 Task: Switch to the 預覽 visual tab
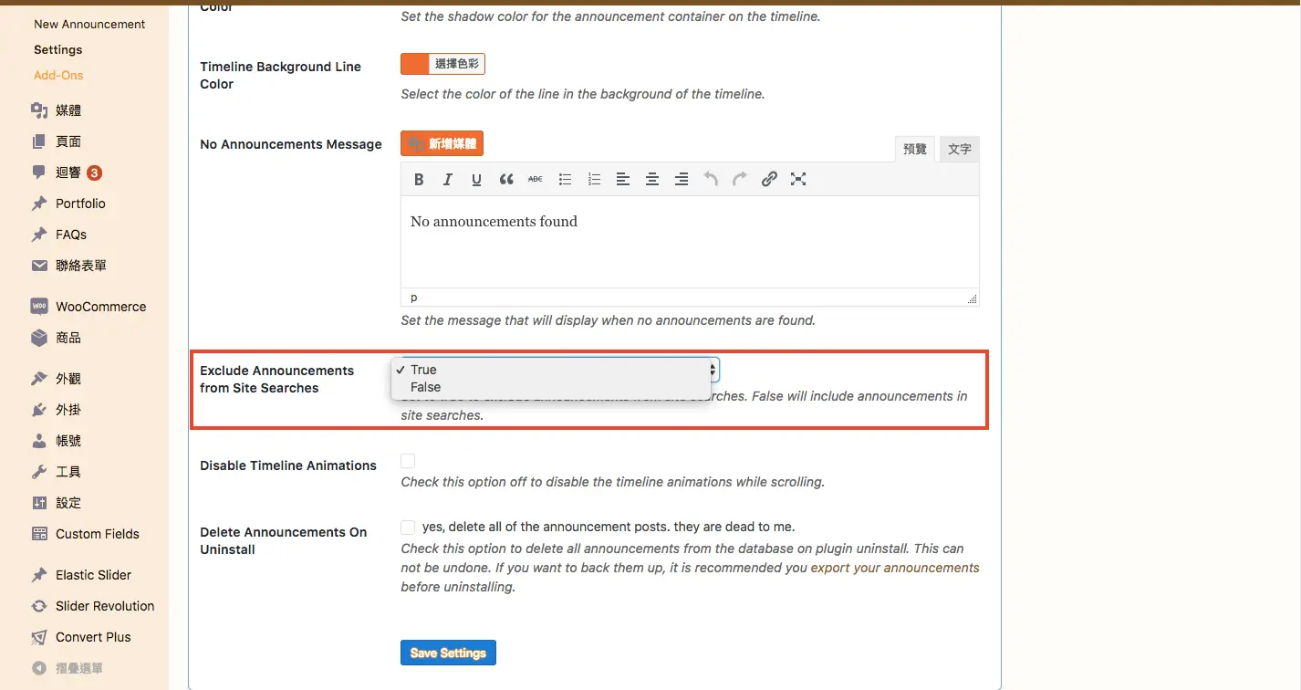pyautogui.click(x=915, y=149)
